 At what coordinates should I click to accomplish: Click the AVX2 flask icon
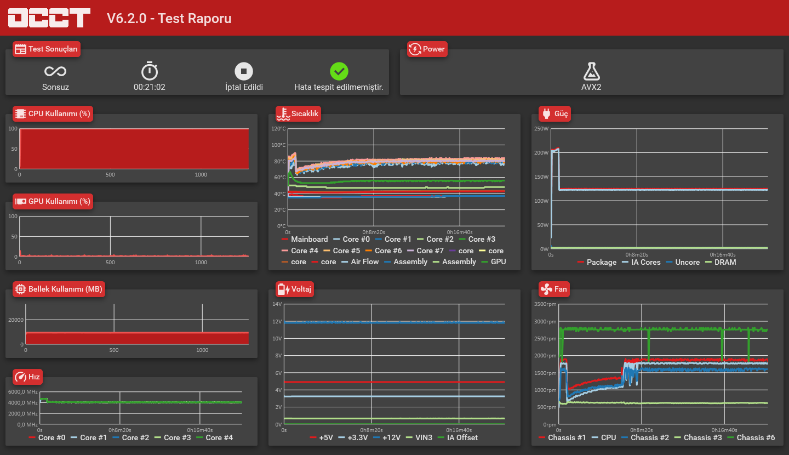pyautogui.click(x=591, y=71)
